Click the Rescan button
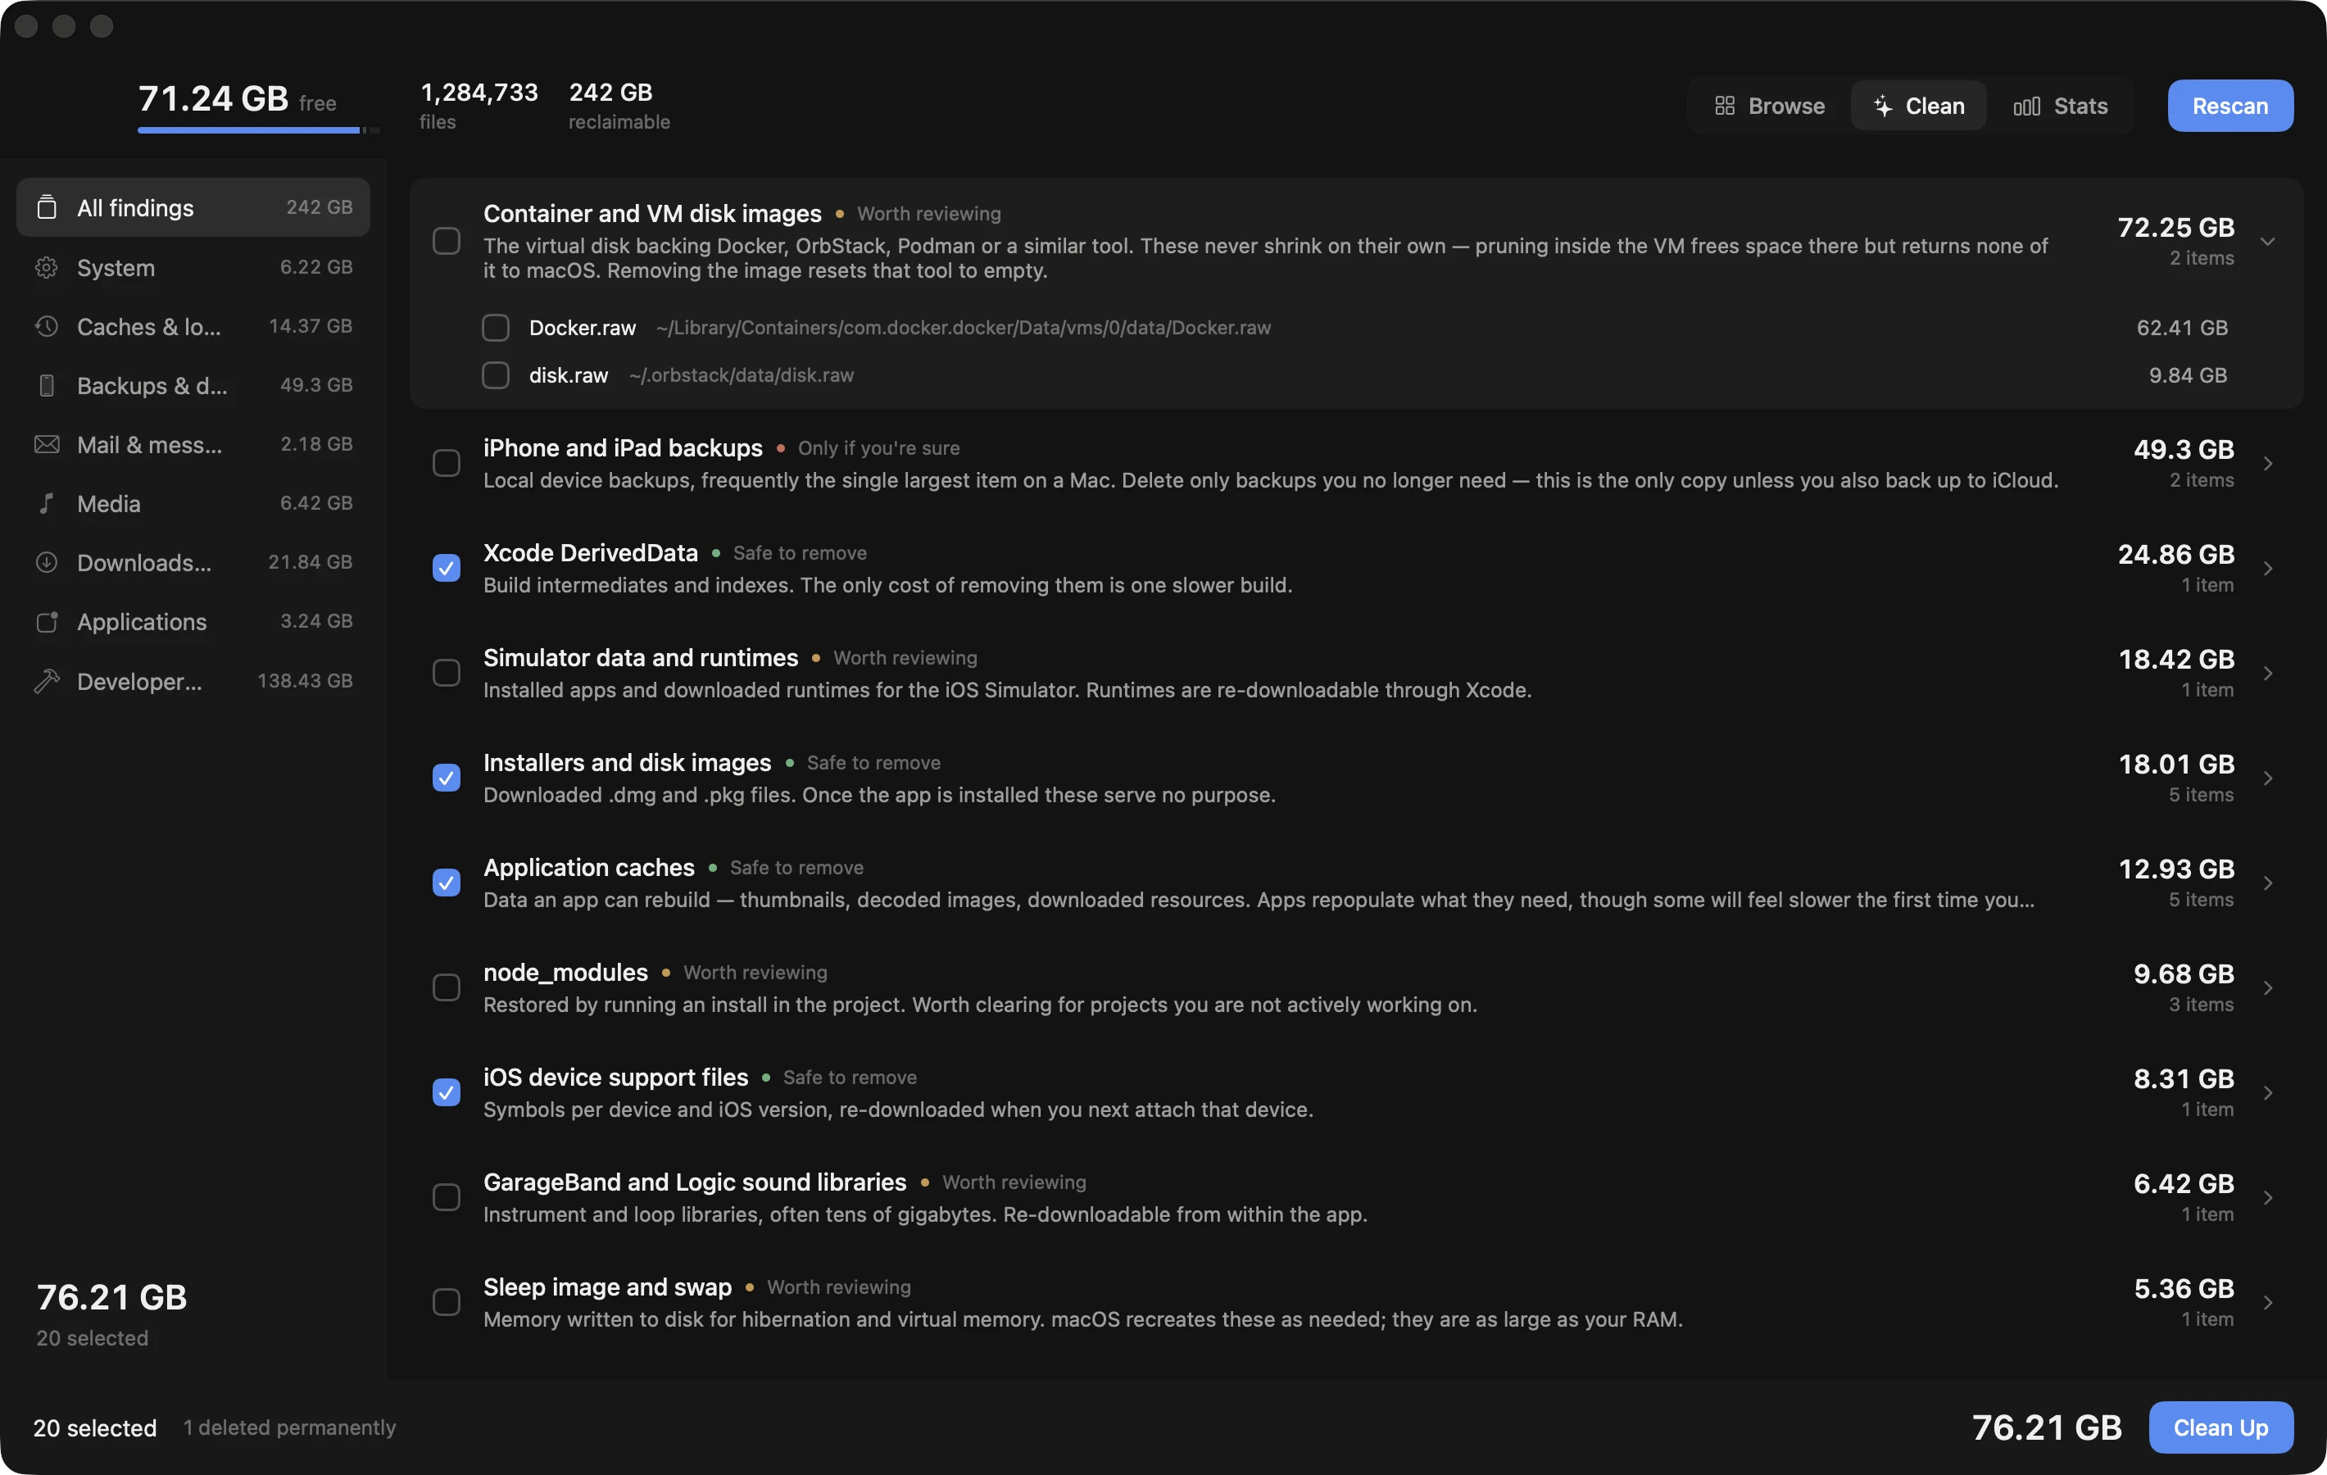The image size is (2327, 1475). point(2230,106)
